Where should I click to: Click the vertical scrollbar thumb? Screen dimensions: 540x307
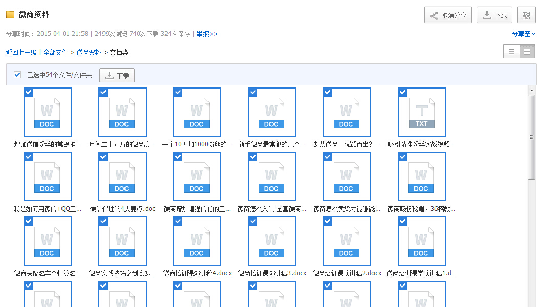pyautogui.click(x=532, y=137)
